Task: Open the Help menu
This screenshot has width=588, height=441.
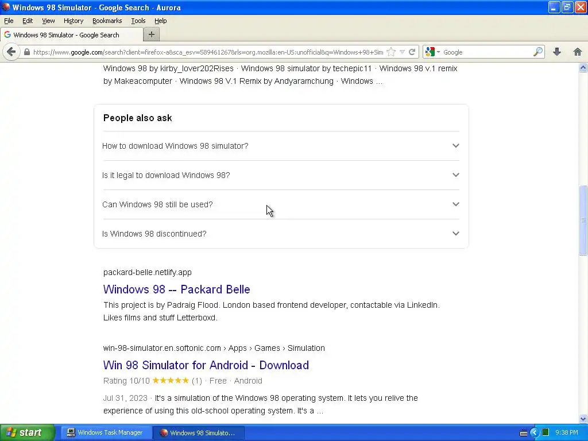Action: [x=161, y=21]
